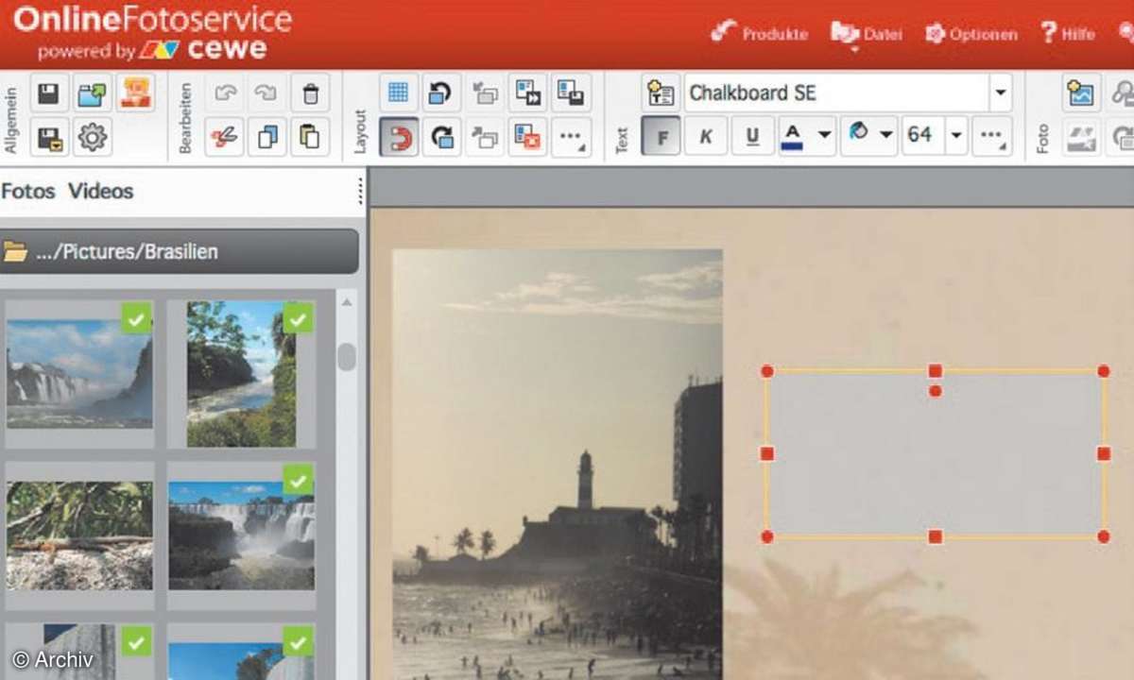1134x680 pixels.
Task: Toggle bold F formatting
Action: click(x=661, y=137)
